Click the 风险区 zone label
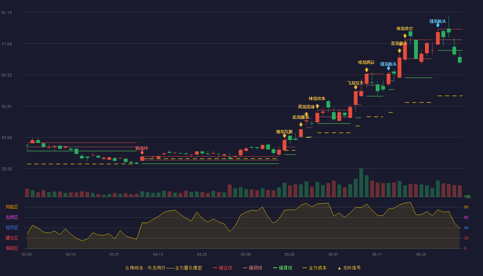 (x=12, y=207)
